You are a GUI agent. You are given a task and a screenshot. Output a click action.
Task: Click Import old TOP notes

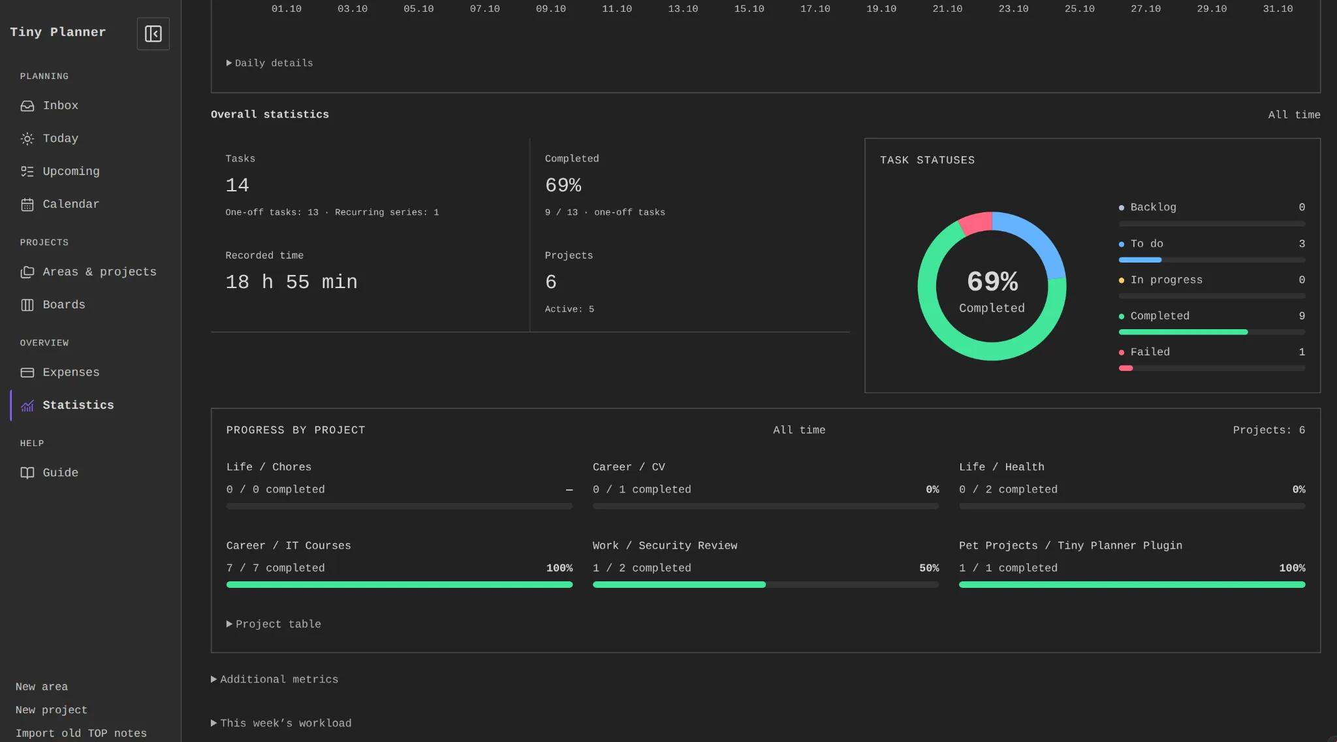pos(81,734)
